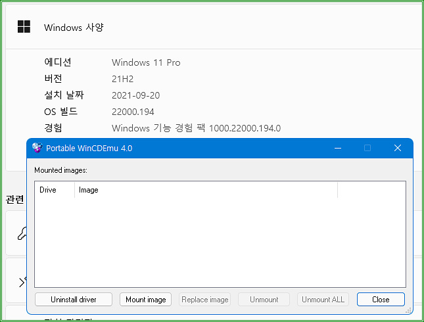
Task: Select the install date 2021-09-20
Action: pos(135,95)
